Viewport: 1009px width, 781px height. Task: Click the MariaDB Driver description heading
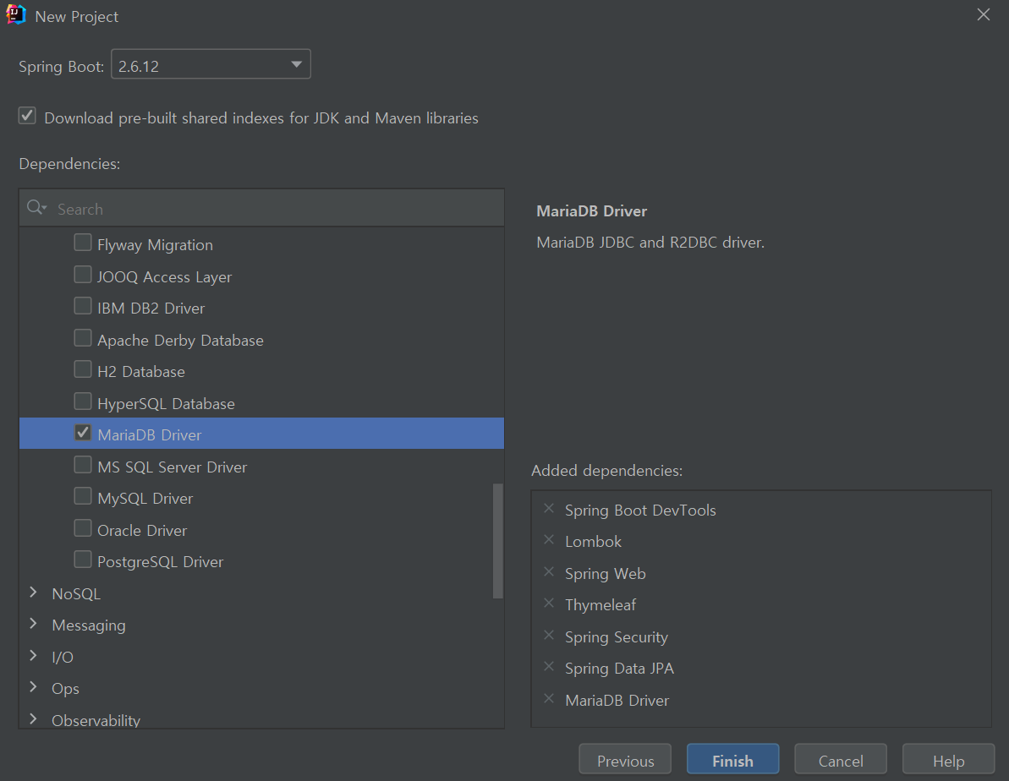coord(591,211)
